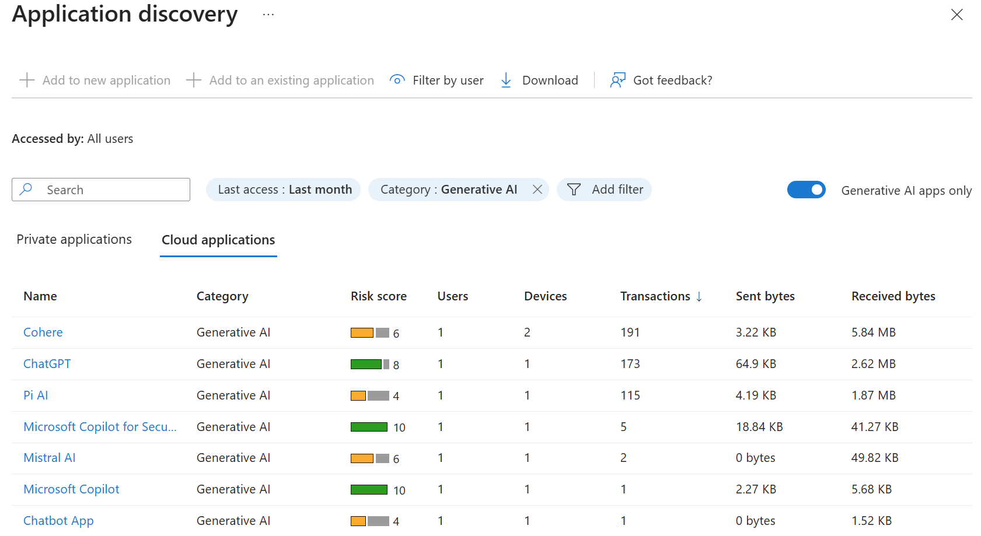Click the 5.84 MB received bytes cell

(874, 332)
